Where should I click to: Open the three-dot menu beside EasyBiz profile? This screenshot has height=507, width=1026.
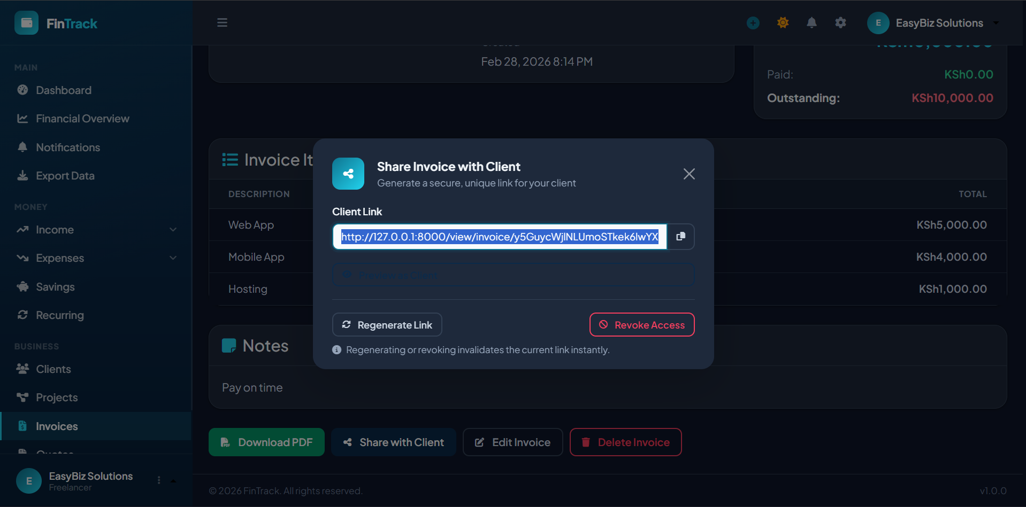click(x=158, y=480)
